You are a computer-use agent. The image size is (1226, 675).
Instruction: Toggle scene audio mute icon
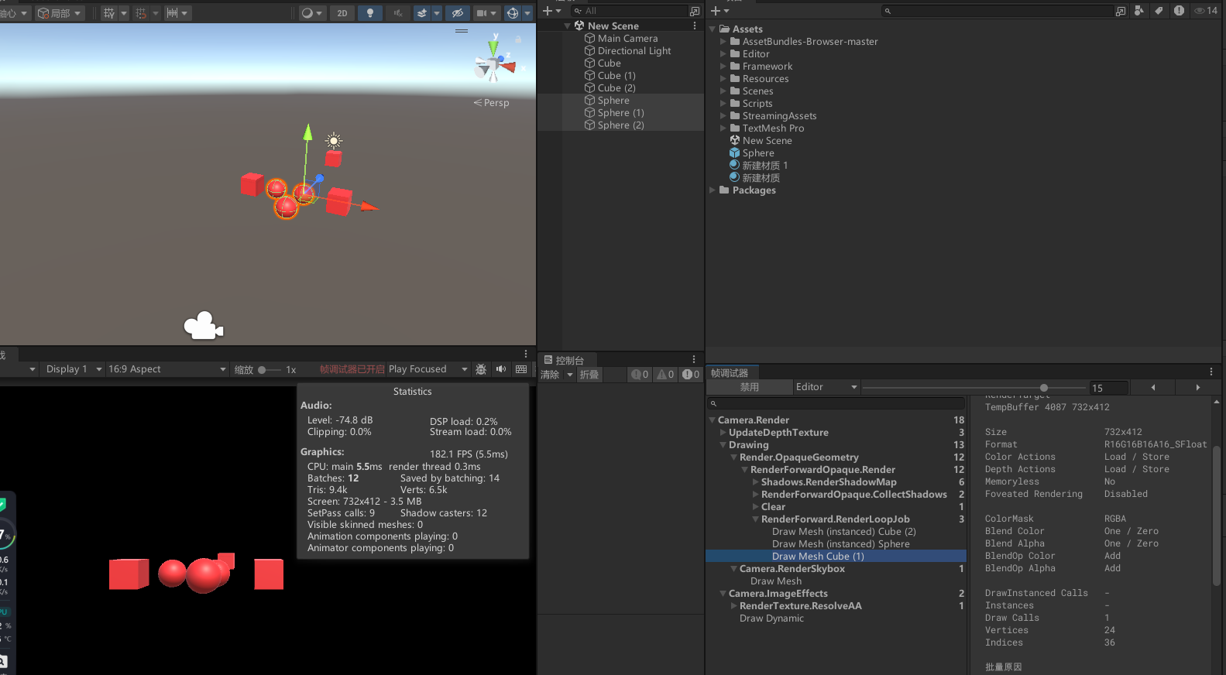397,13
